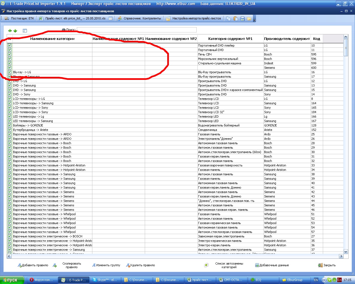Uncheck the rule with code 10
355x284 pixels.
pos(10,45)
